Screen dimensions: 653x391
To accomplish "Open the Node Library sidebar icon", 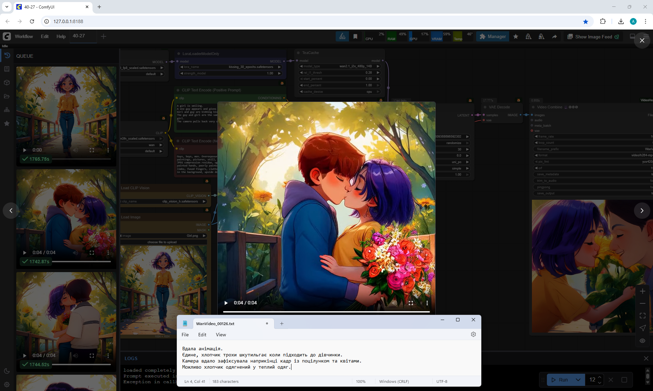I will (7, 69).
